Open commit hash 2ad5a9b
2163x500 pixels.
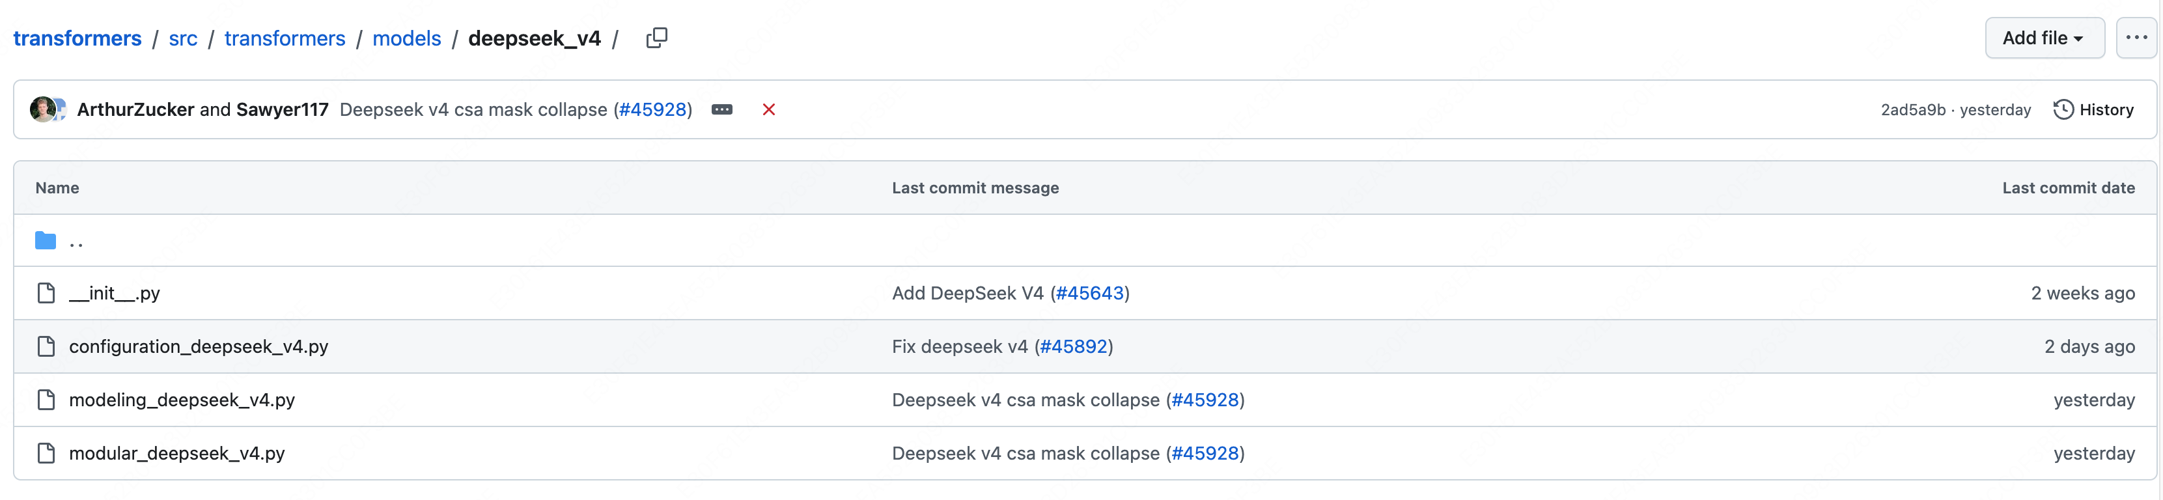pyautogui.click(x=1913, y=110)
